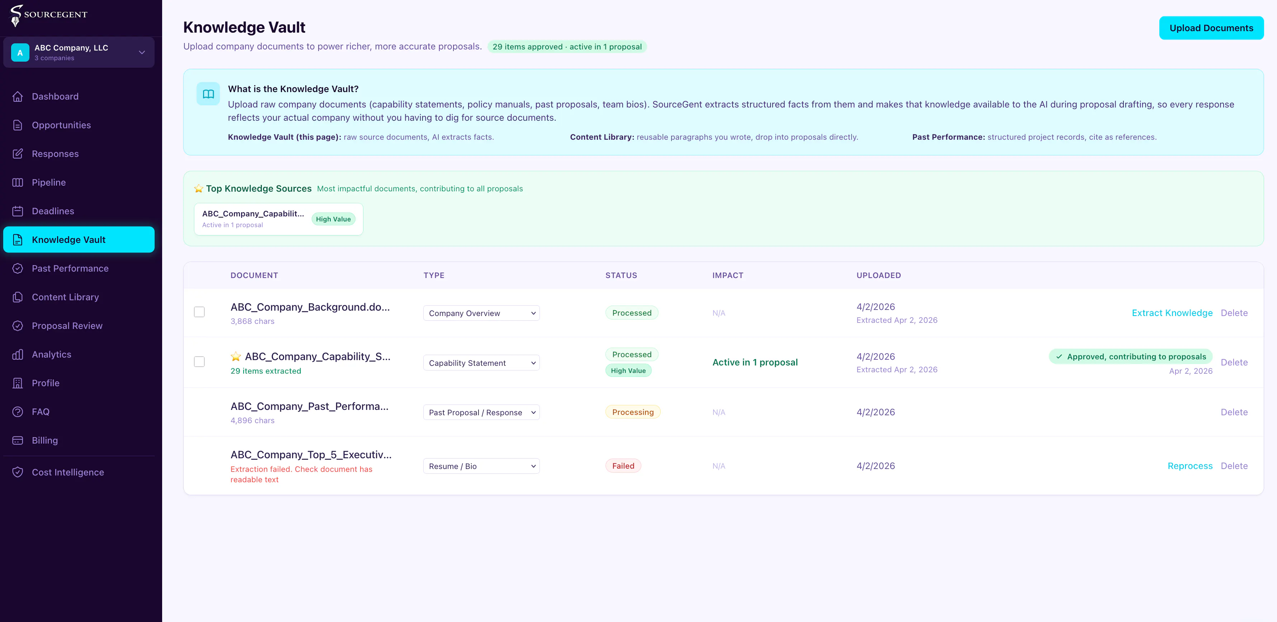Click the Failed status badge
Screen dimensions: 1277x622
(623, 466)
